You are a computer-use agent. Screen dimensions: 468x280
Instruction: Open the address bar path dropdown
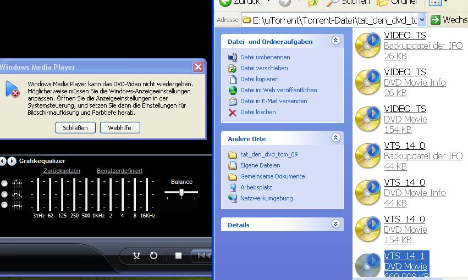422,20
